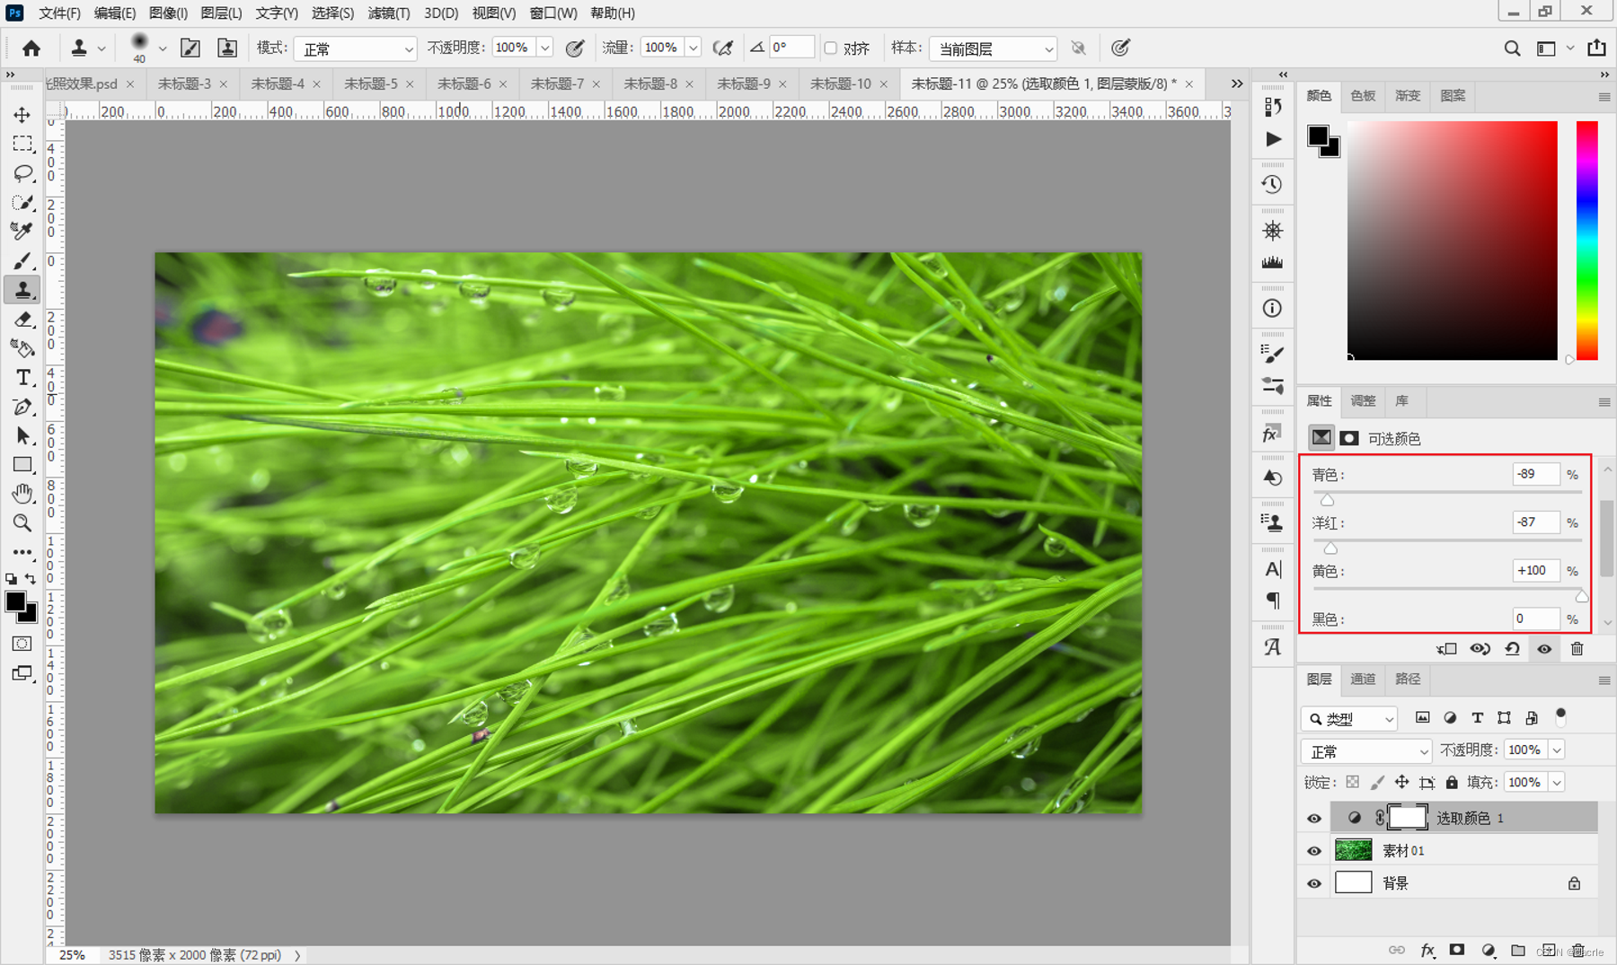Click the clone source angle field

point(791,48)
